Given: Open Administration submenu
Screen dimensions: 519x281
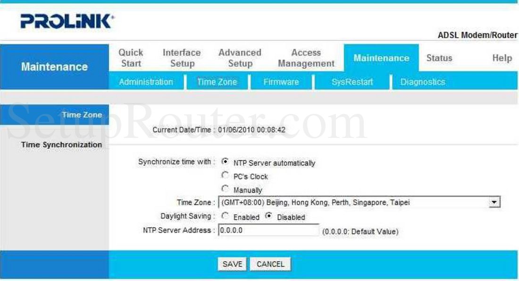Looking at the screenshot, I should [x=146, y=82].
